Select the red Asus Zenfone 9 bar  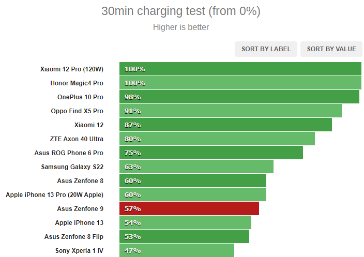(x=189, y=208)
